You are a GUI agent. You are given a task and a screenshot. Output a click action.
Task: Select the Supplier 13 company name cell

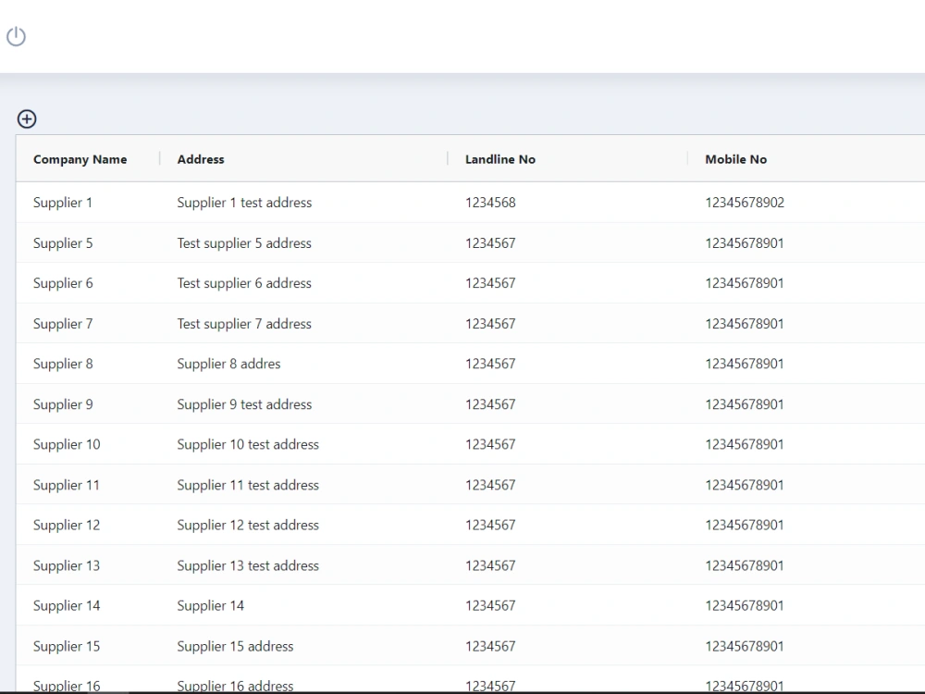tap(67, 566)
